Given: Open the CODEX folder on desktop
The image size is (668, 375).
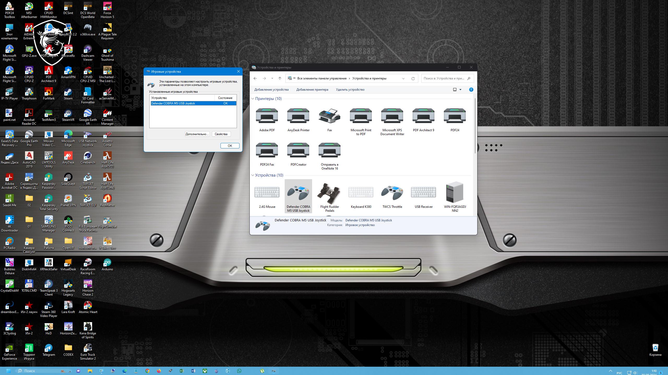Looking at the screenshot, I should point(68,350).
